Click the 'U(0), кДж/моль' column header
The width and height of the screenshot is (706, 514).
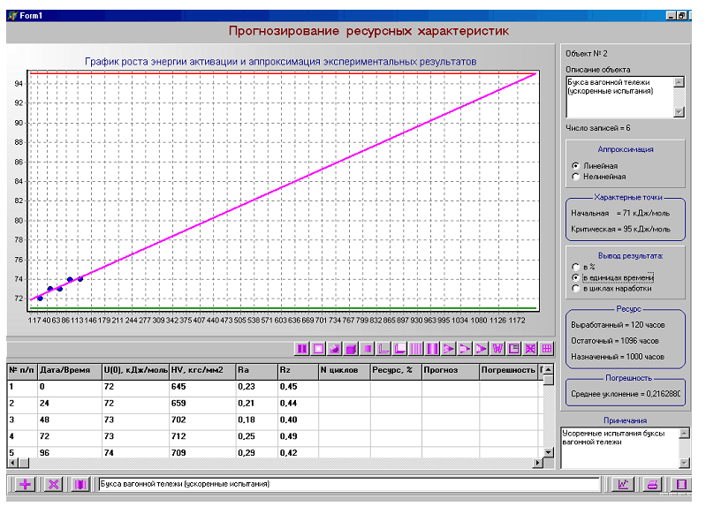(x=135, y=370)
